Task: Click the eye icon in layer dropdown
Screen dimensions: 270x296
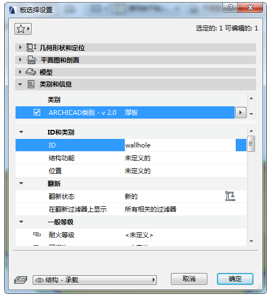Action: 40,280
